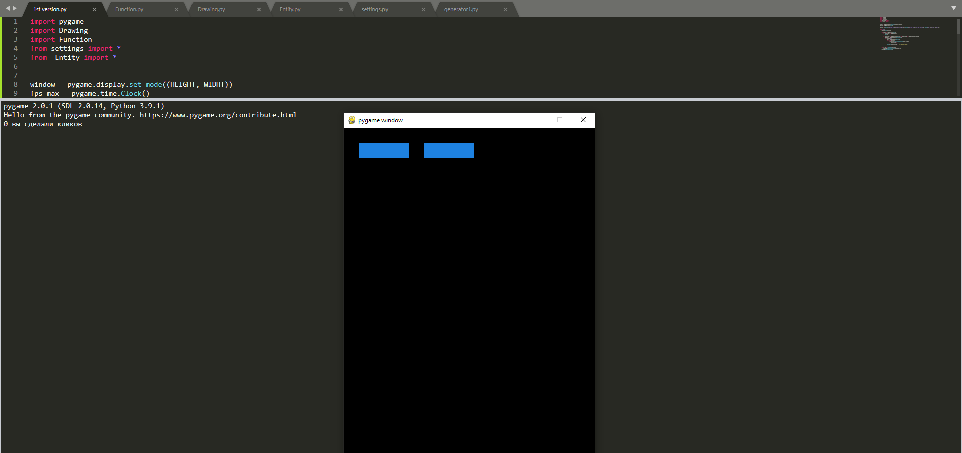
Task: Click the 'import pygame' code line
Action: (x=57, y=21)
